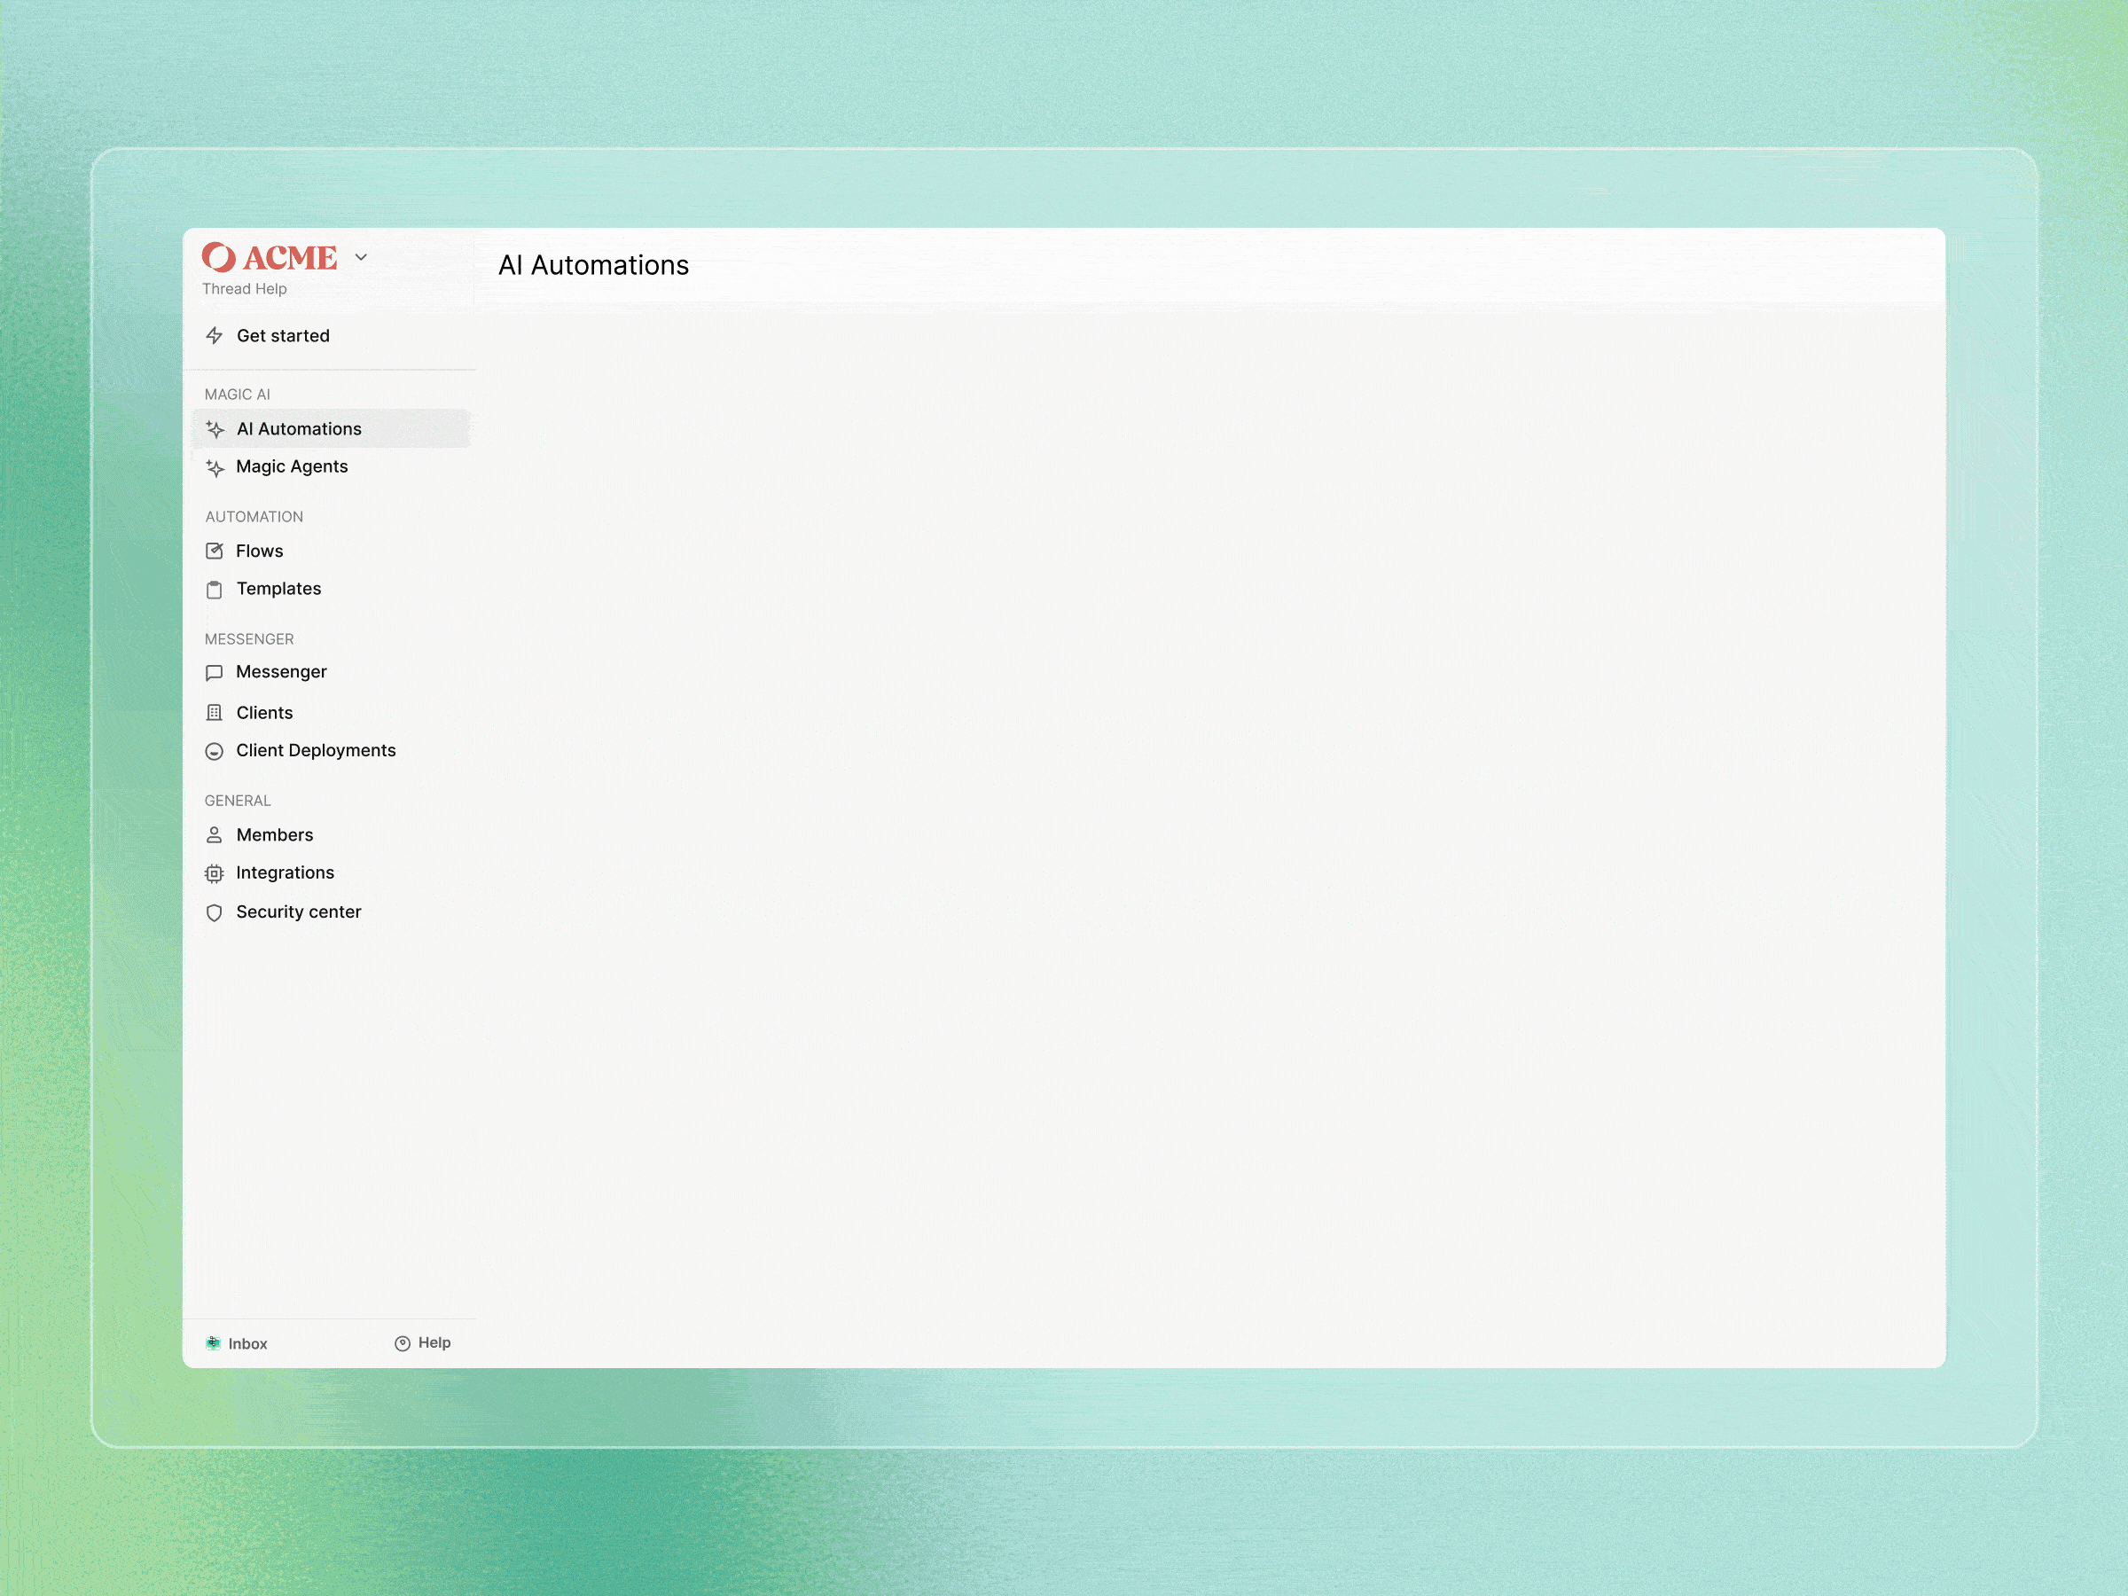The image size is (2128, 1596).
Task: Select the Flows pen icon
Action: [x=215, y=551]
